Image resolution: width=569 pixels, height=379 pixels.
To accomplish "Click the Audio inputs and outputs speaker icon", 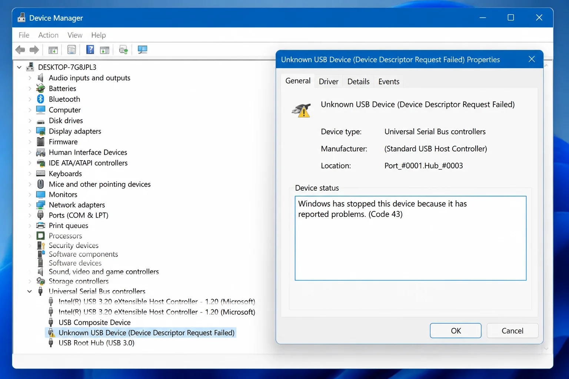I will coord(40,78).
